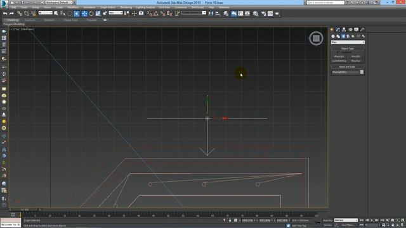Open the VRay light category dropdown
The image size is (406, 228).
348,42
